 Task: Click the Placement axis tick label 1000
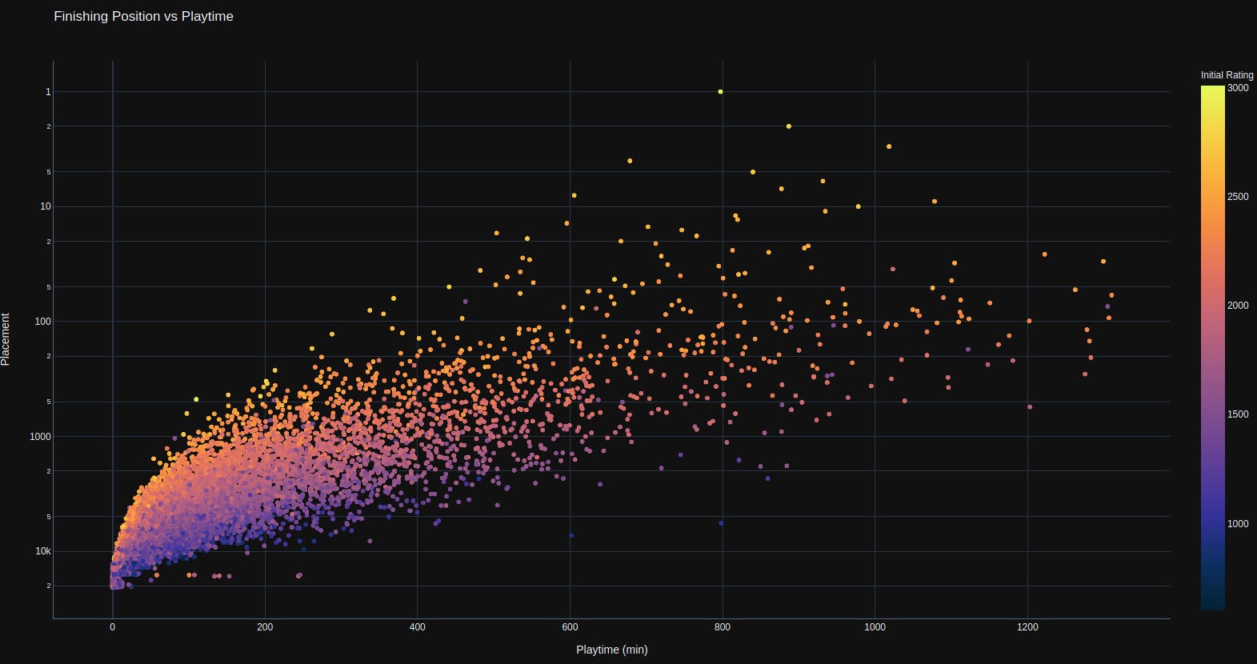coord(40,437)
